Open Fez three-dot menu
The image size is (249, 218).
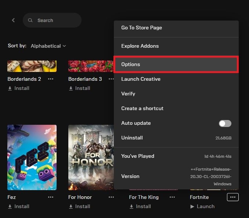[x=51, y=197]
